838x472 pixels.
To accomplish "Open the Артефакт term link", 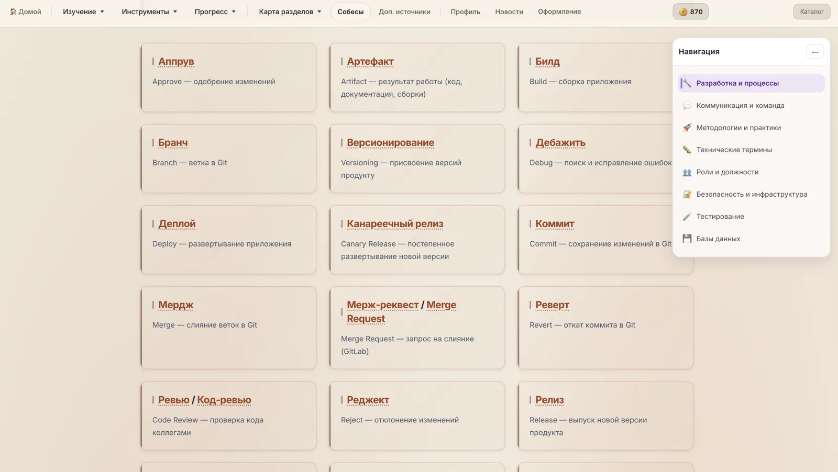I will [370, 62].
